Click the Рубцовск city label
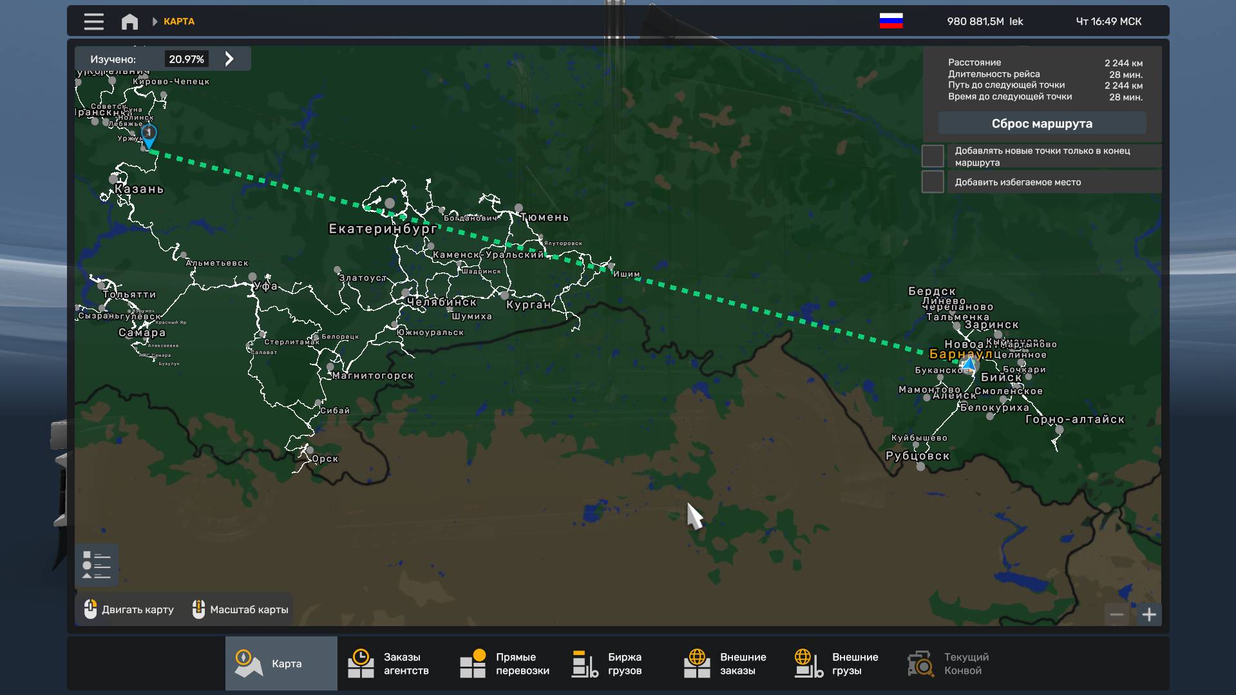Viewport: 1236px width, 695px height. [918, 456]
